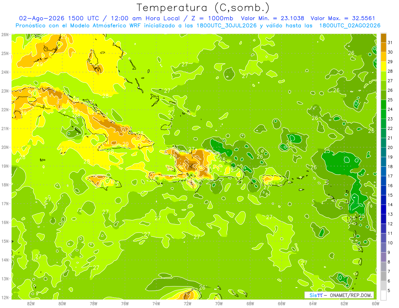Select the white swatch at the color scale bottom

click(x=383, y=295)
